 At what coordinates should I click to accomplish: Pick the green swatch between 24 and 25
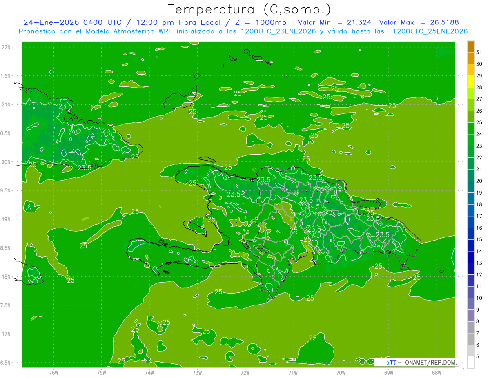click(471, 128)
